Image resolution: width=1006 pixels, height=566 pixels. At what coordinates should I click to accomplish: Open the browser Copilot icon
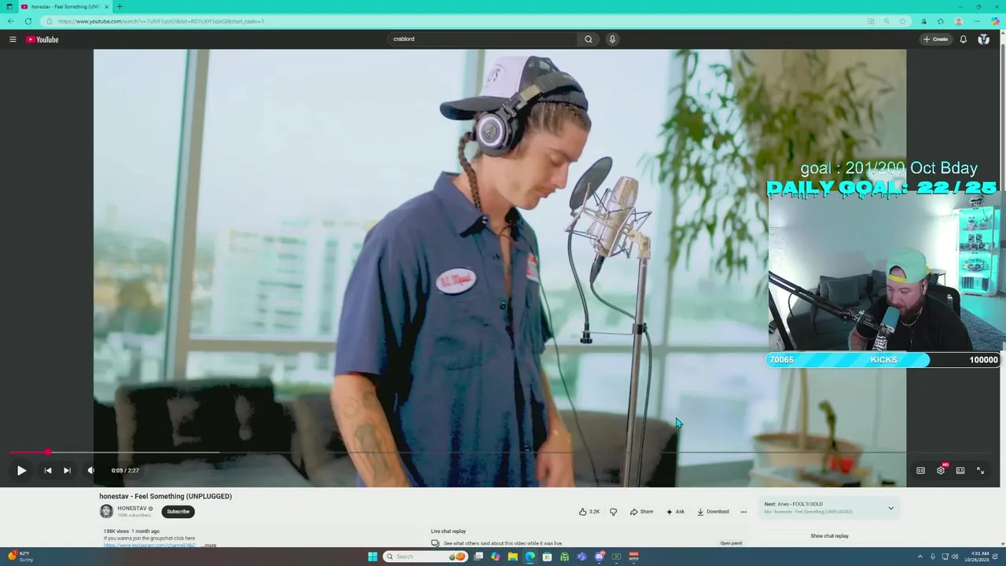[995, 21]
